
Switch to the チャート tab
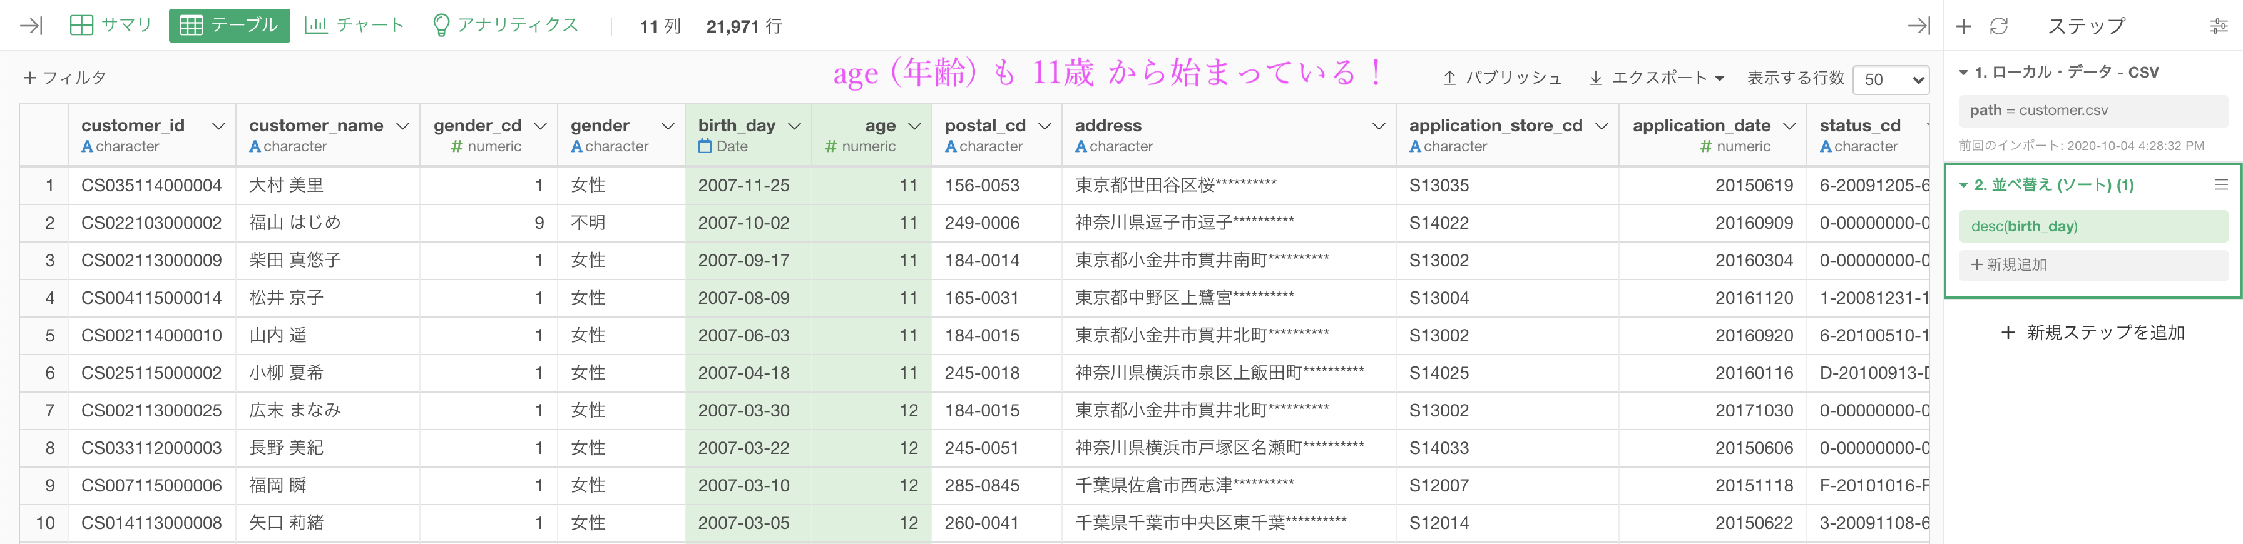coord(354,25)
